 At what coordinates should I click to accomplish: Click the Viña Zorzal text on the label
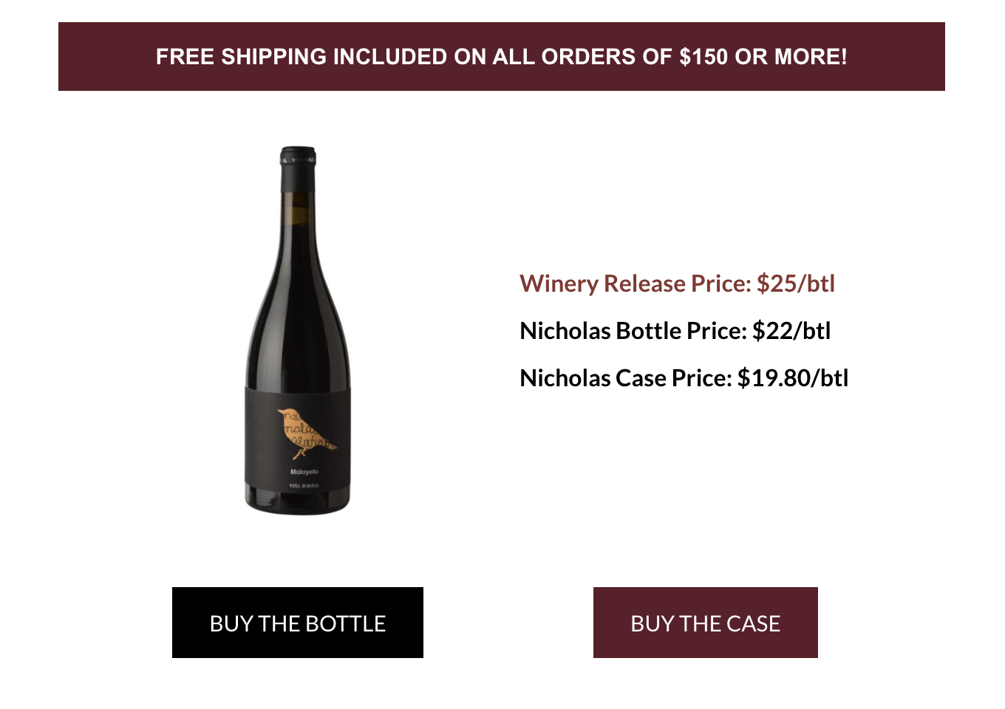pos(304,486)
